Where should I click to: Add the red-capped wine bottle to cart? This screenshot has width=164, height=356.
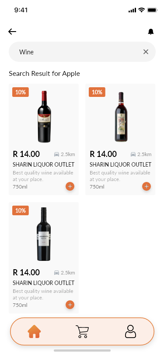(70, 186)
